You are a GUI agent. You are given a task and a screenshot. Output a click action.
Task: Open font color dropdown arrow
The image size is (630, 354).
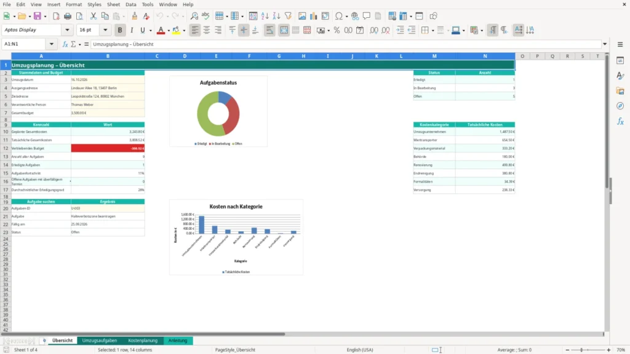pyautogui.click(x=169, y=31)
